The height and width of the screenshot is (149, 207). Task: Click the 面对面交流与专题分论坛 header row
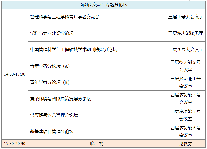(103, 5)
